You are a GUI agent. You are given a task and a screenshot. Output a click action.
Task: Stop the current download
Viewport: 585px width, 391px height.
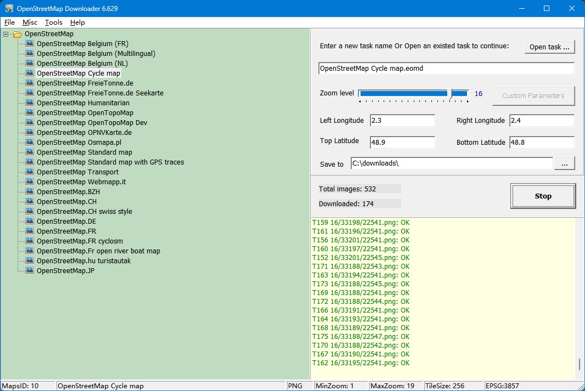[x=543, y=196]
